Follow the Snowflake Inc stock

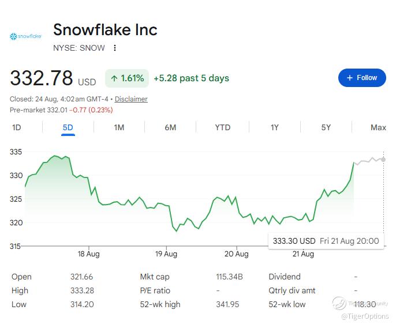point(362,78)
